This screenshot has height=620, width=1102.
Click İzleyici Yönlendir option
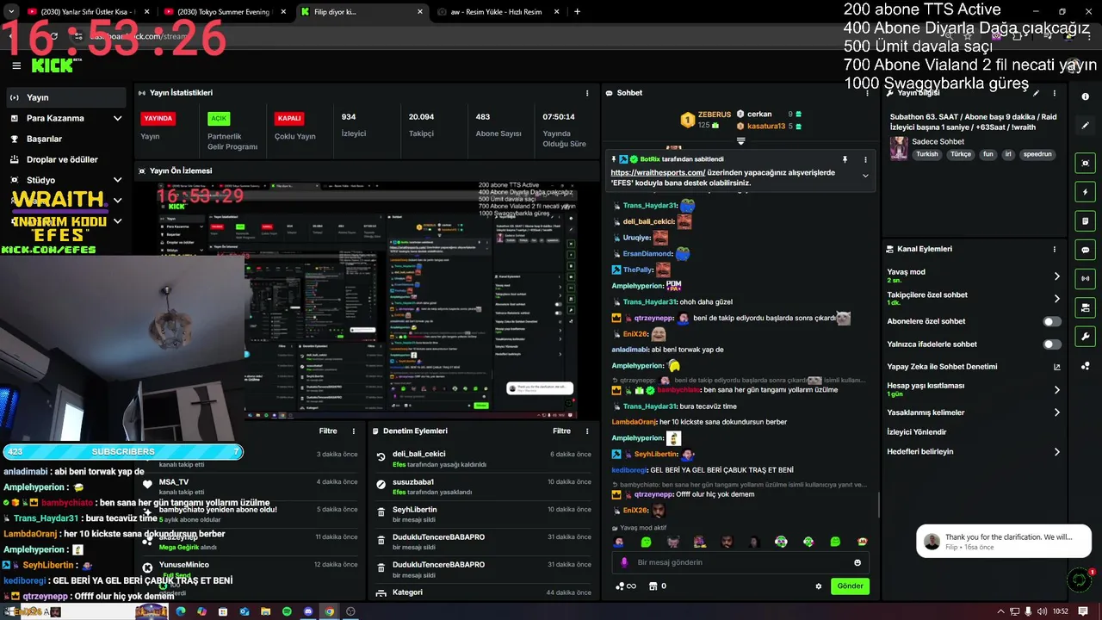pos(916,432)
